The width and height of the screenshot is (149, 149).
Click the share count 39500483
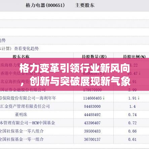pyautogui.click(x=92, y=131)
